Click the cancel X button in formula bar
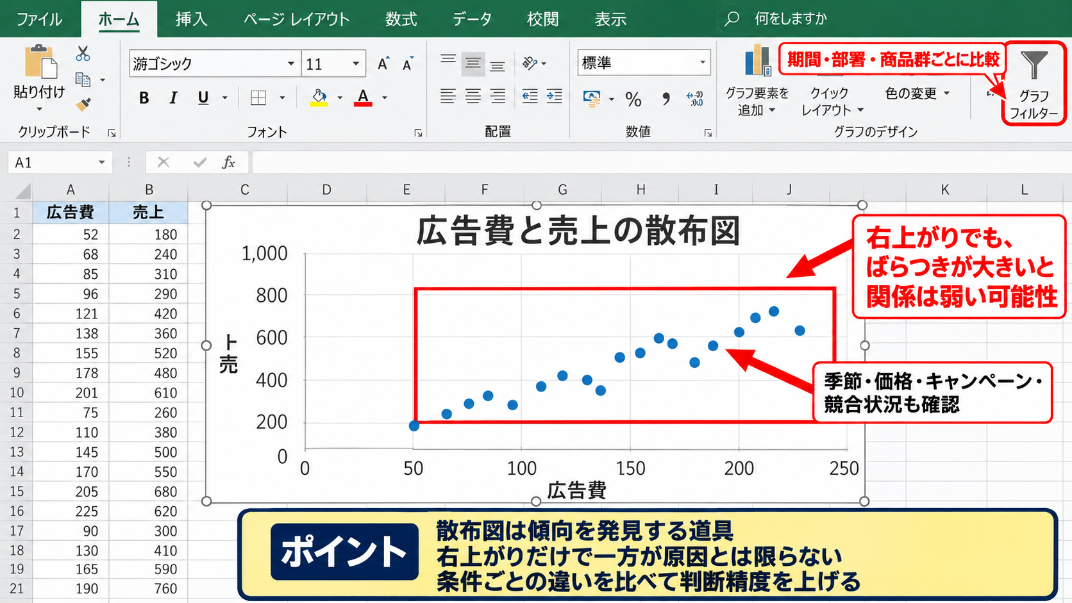 coord(163,163)
